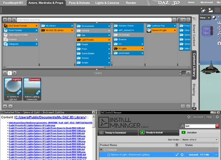
Task: Go to the previous page of results
Action: (5, 73)
